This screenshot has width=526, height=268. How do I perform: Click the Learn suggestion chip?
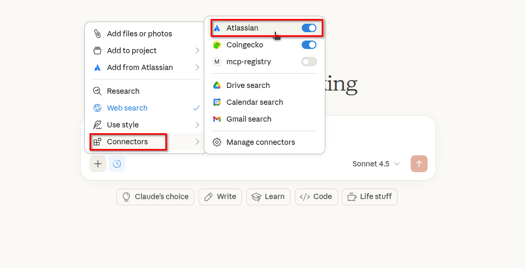[269, 196]
